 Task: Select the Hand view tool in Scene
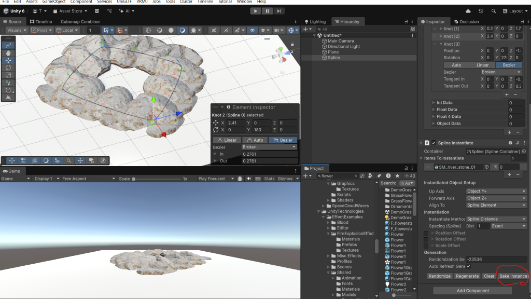coord(8,53)
